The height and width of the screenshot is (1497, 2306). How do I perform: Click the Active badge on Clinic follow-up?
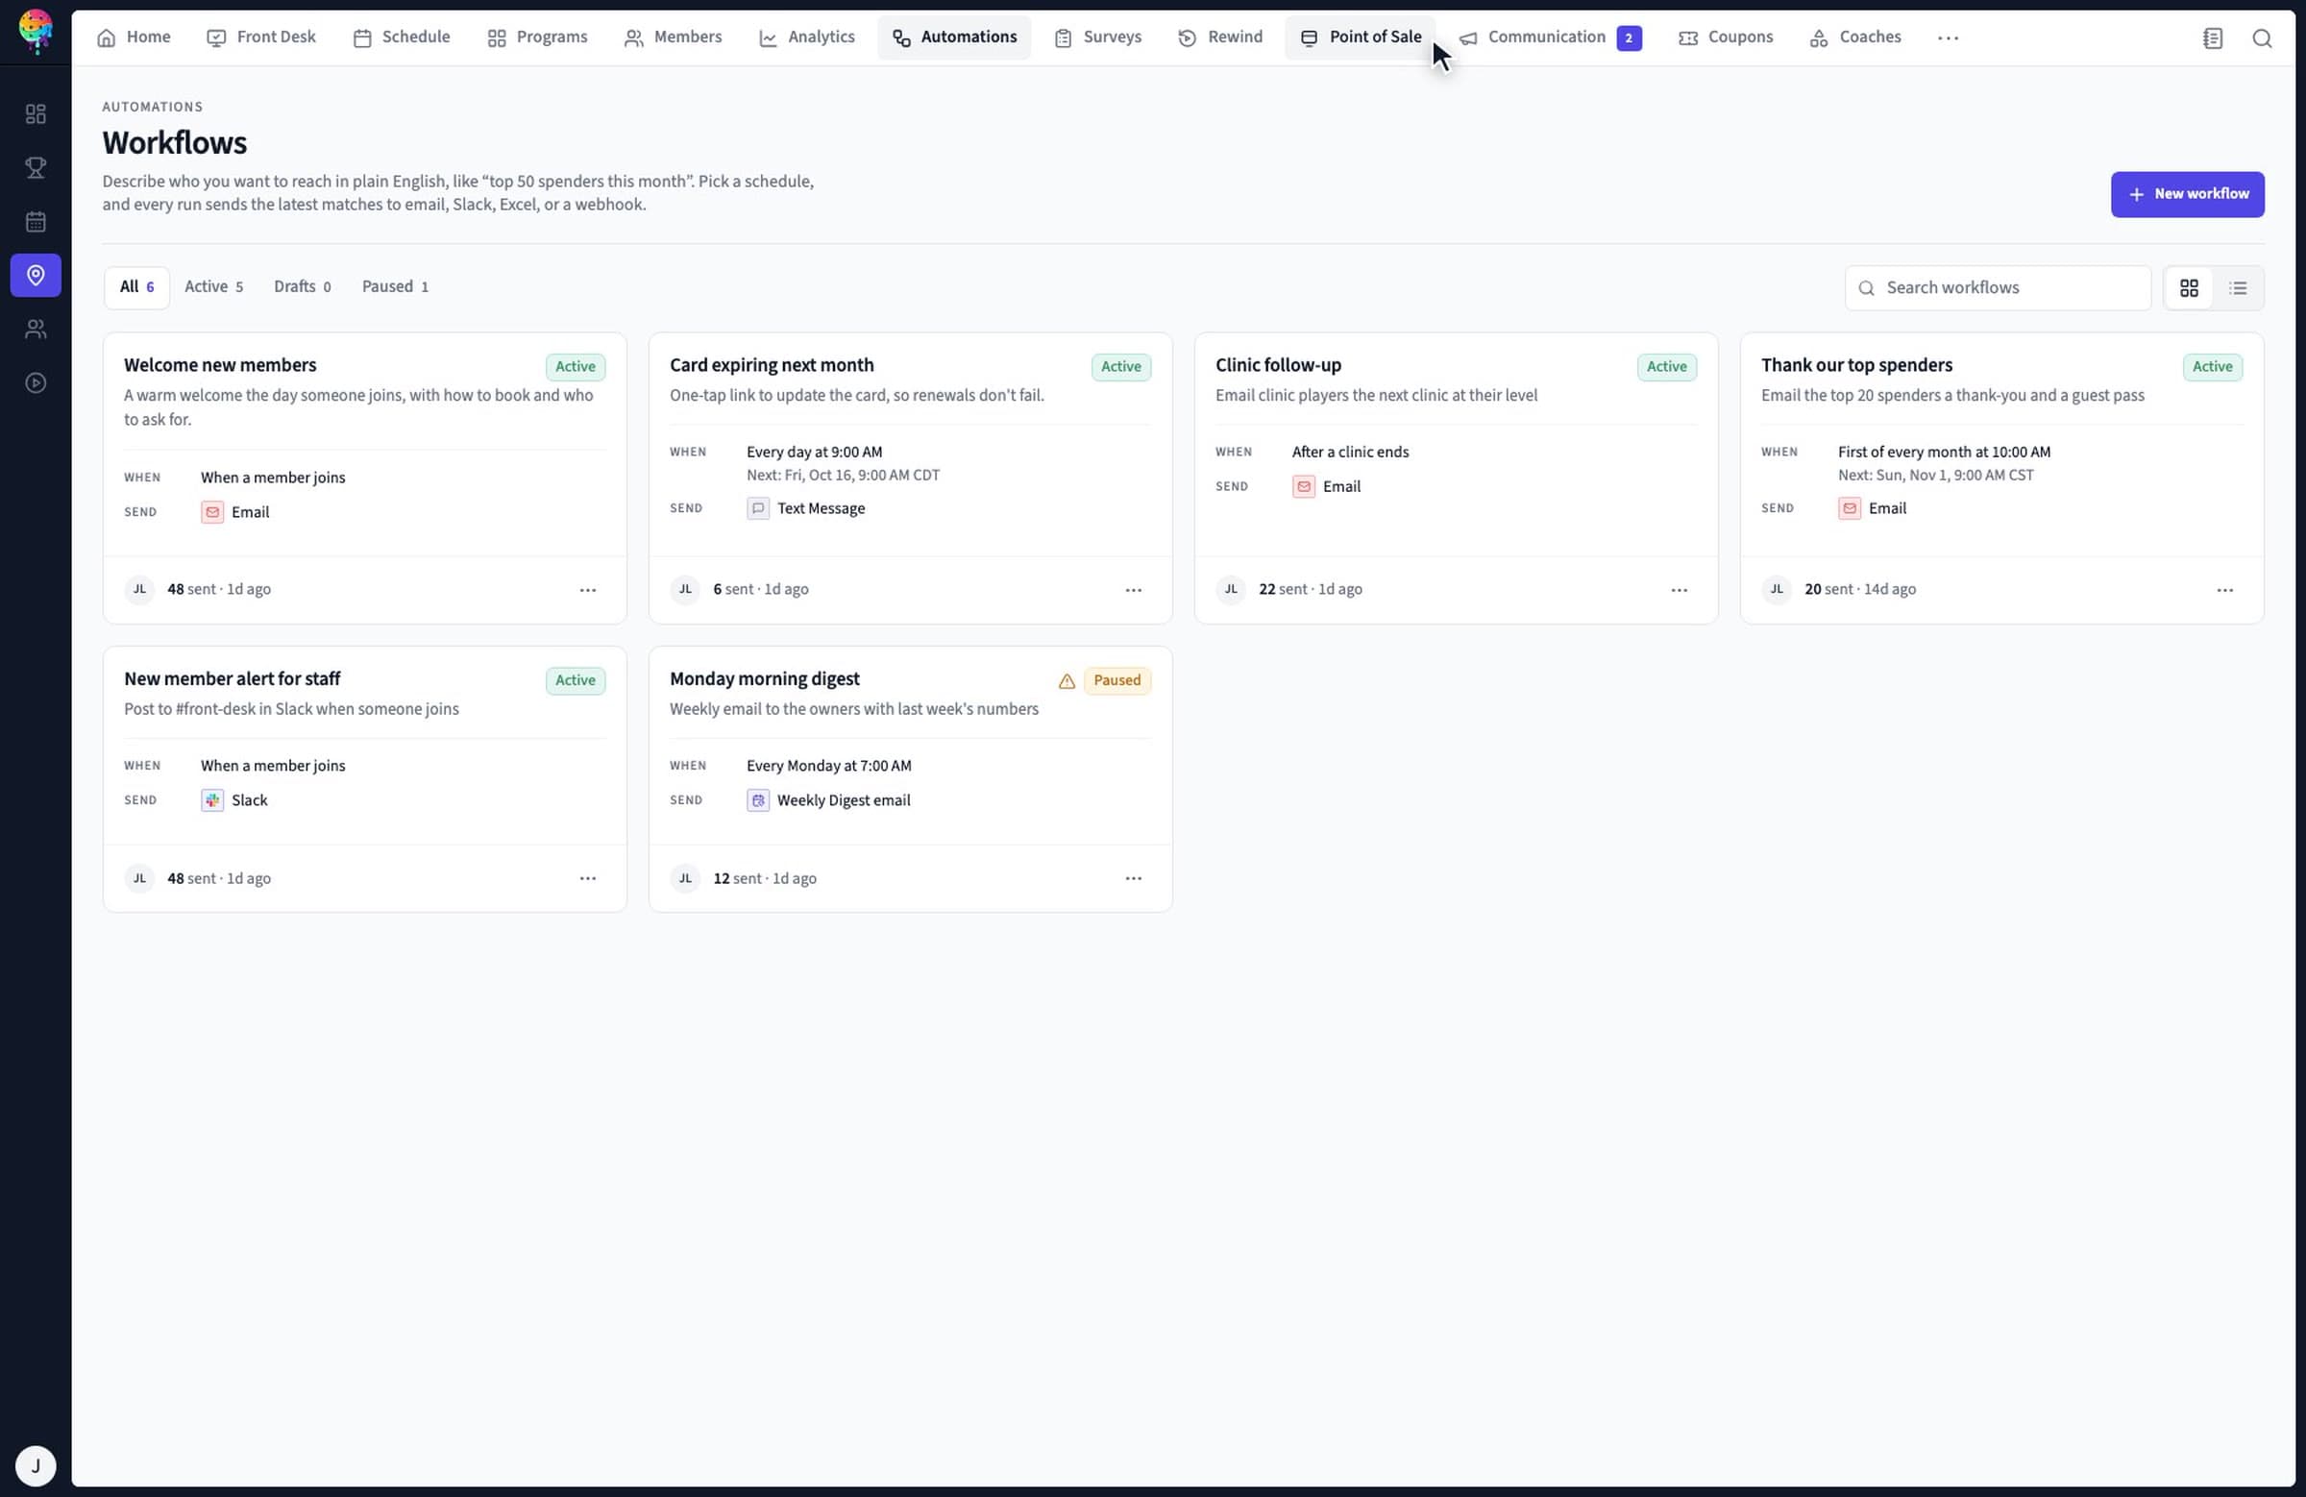1665,367
